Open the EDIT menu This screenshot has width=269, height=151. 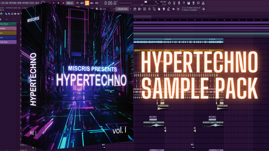tap(3, 3)
